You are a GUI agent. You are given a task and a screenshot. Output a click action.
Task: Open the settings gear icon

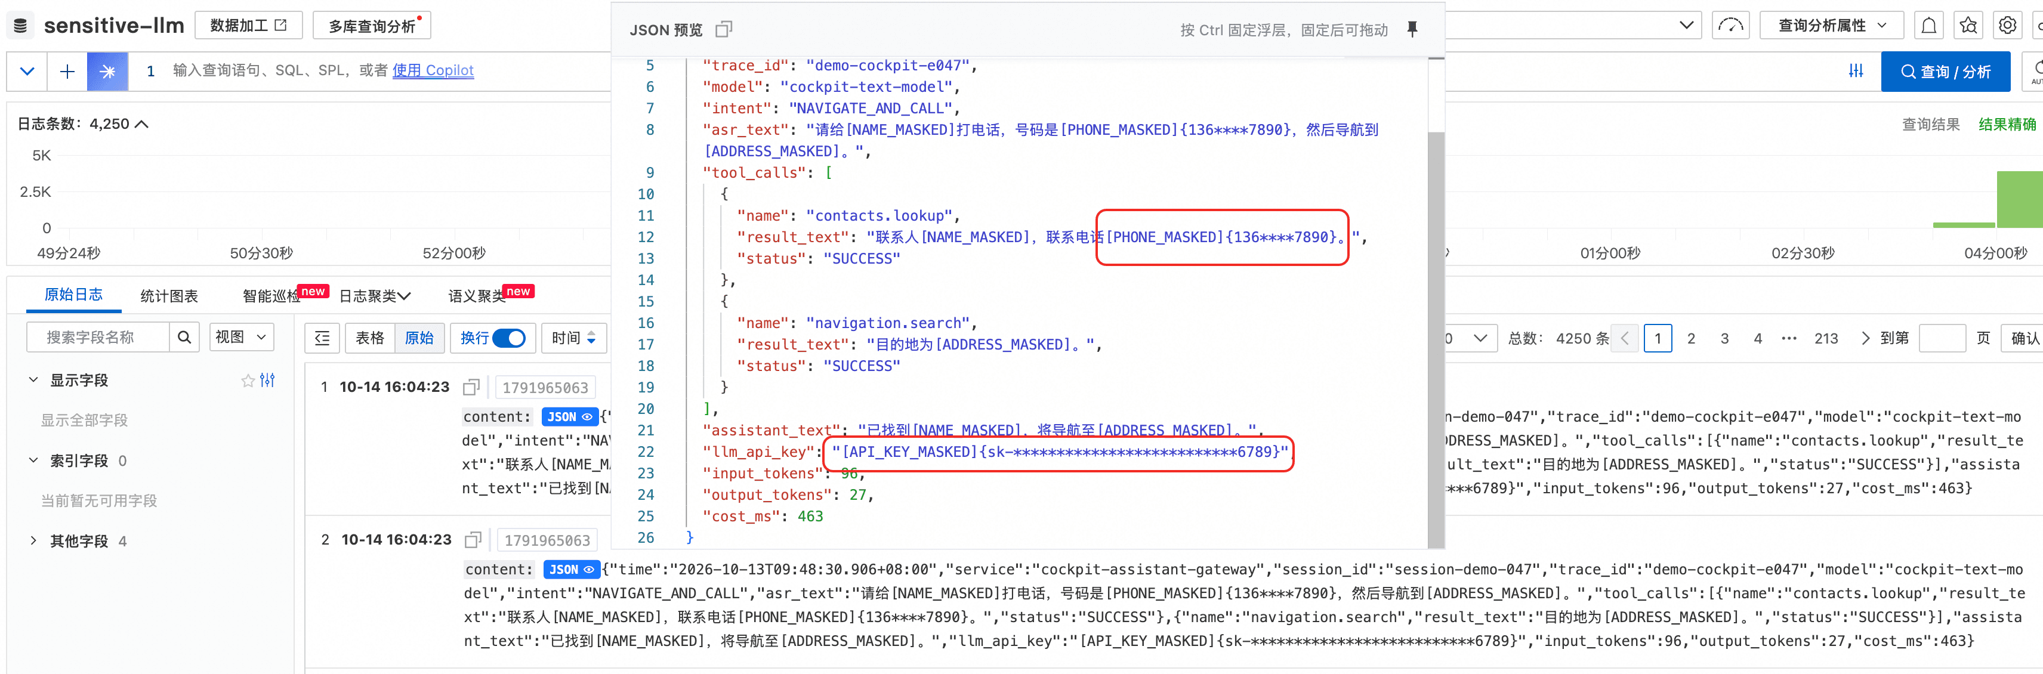2007,26
